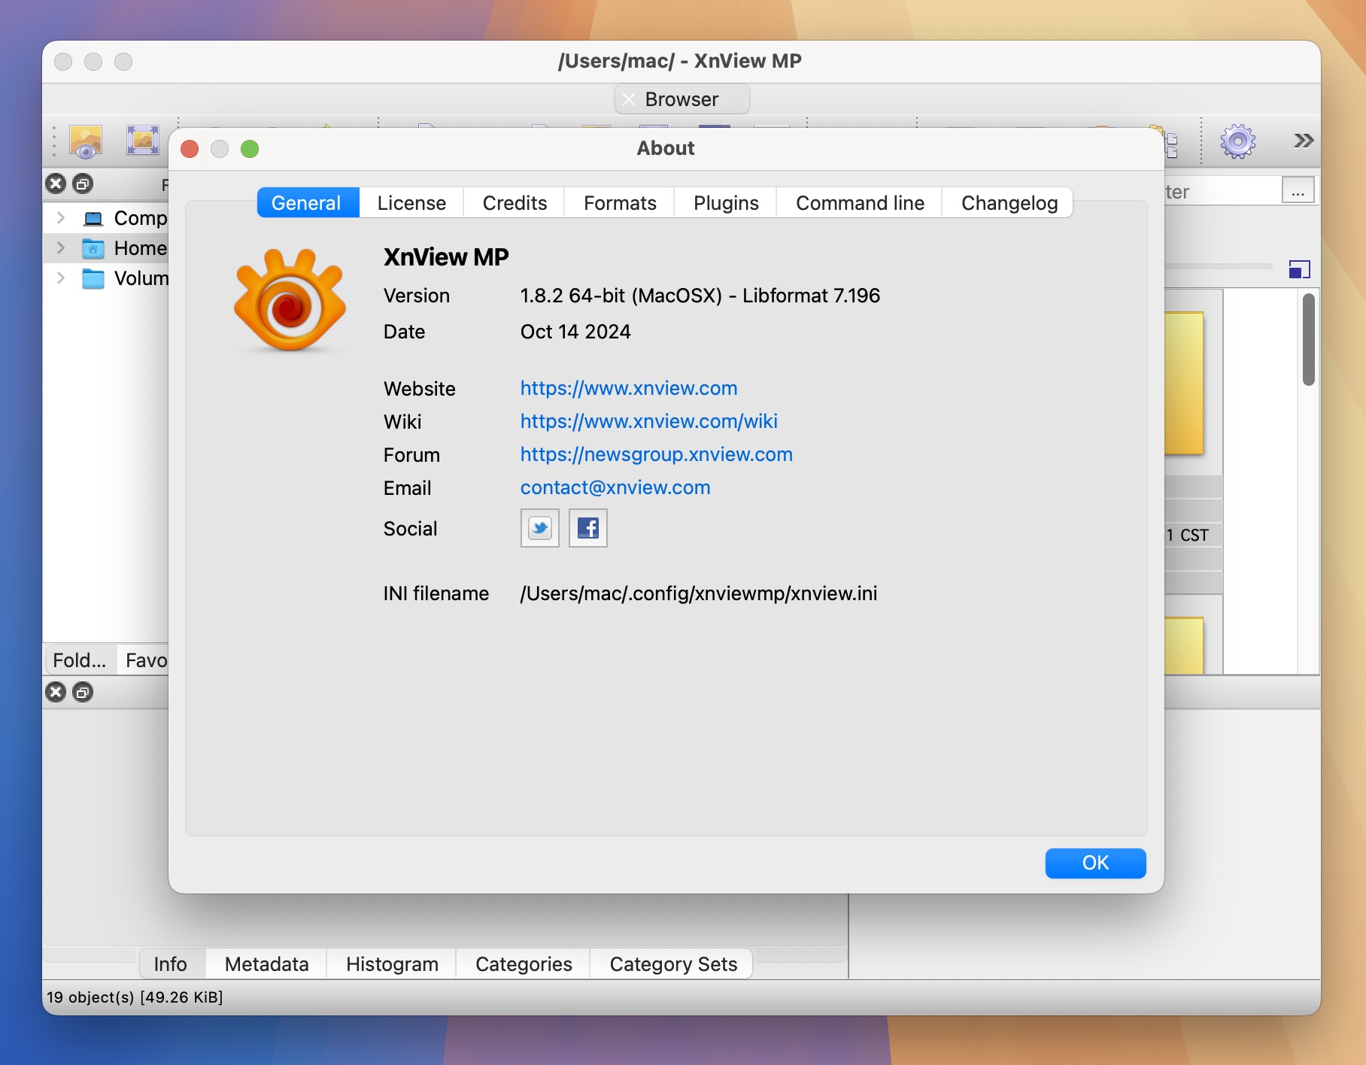Click the XnView MP logo image

coord(290,301)
